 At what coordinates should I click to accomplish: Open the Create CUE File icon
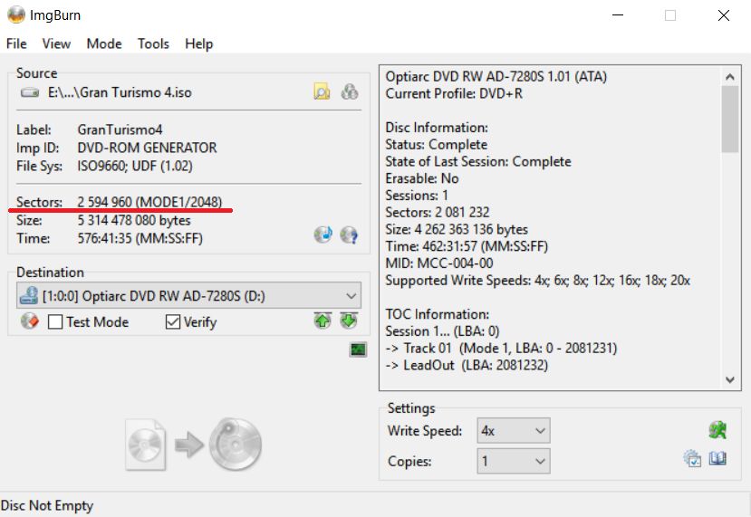pos(350,91)
